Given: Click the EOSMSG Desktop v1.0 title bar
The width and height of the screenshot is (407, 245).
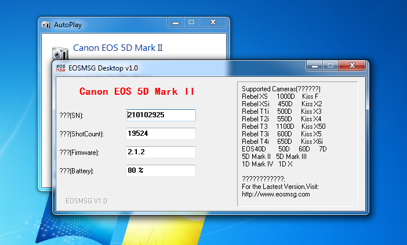Looking at the screenshot, I should [174, 68].
